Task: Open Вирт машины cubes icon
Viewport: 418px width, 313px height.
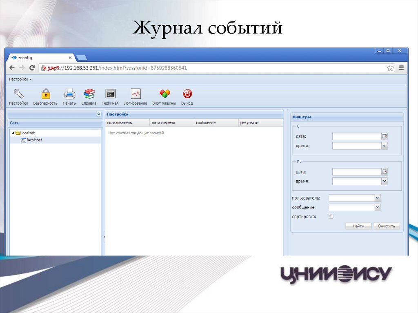Action: (x=164, y=94)
